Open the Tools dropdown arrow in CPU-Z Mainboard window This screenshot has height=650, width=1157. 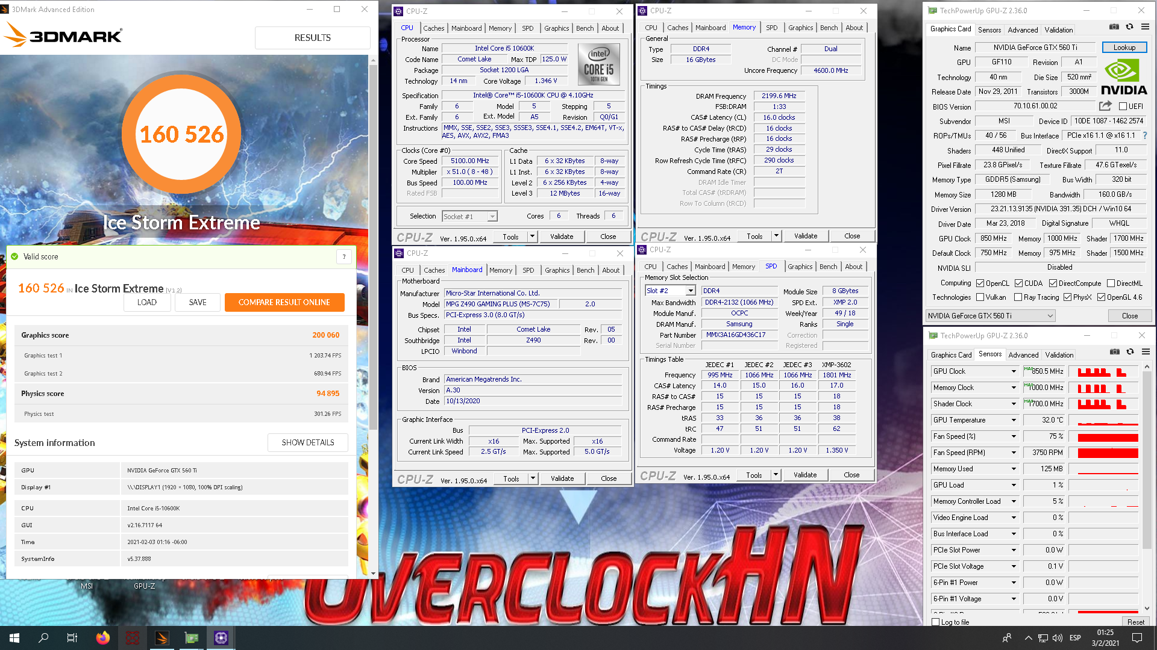(x=533, y=478)
